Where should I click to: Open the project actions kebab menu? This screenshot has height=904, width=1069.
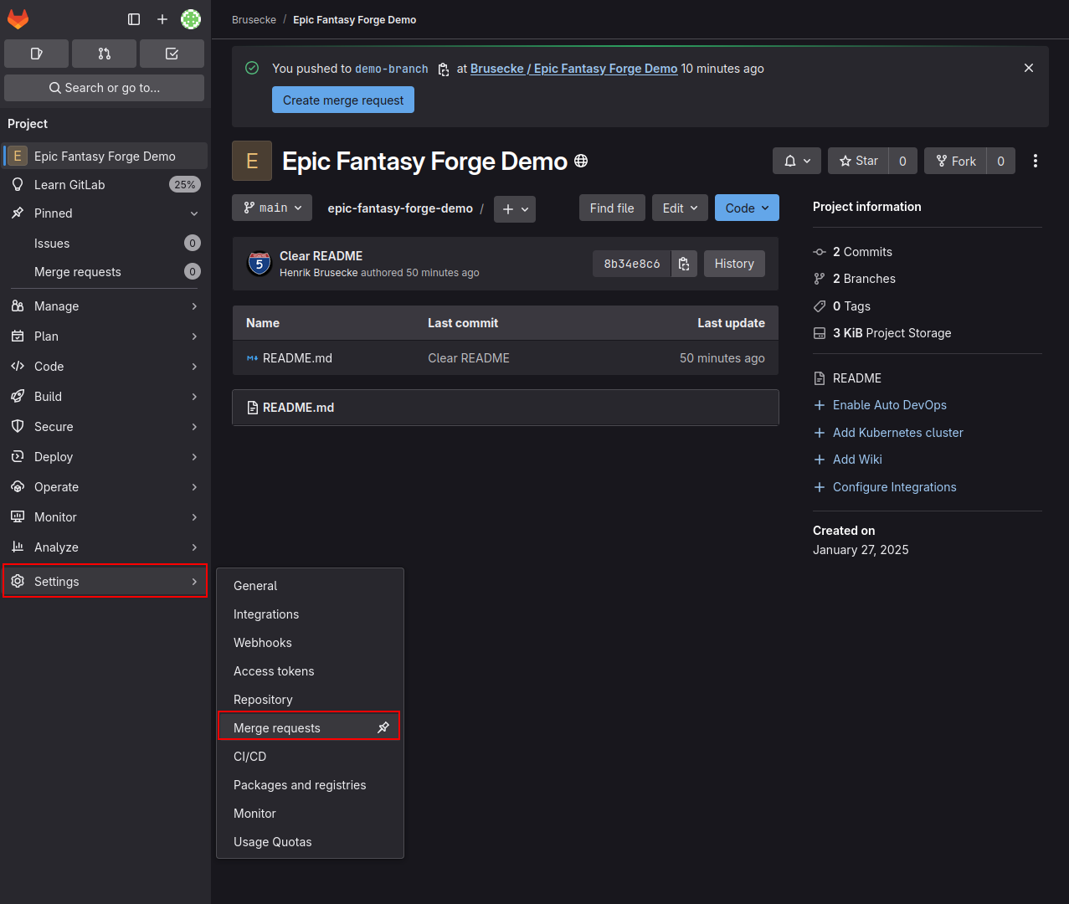coord(1036,161)
